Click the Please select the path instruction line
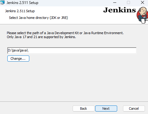The width and height of the screenshot is (148, 114). click(65, 33)
